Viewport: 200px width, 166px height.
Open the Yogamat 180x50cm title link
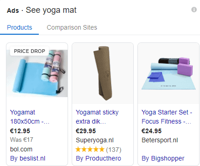30,117
